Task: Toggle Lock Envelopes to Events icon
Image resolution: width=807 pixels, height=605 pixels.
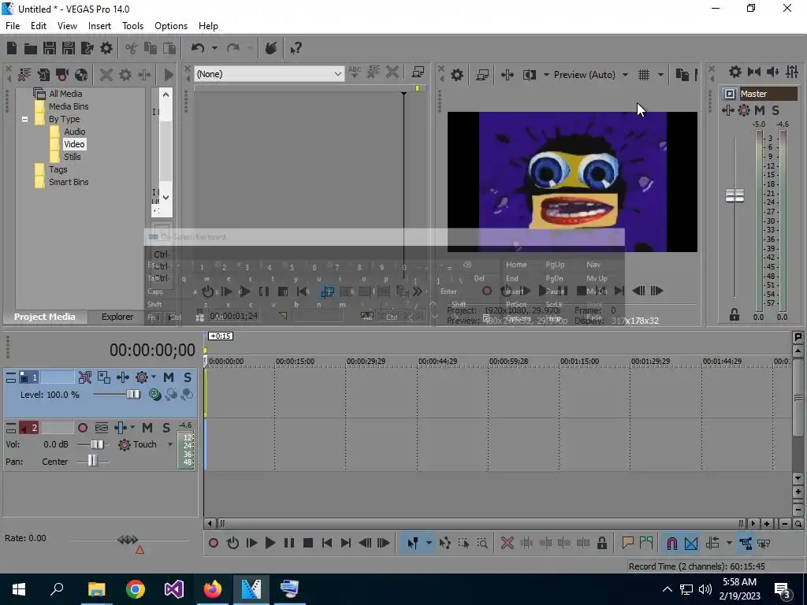Action: click(x=746, y=543)
